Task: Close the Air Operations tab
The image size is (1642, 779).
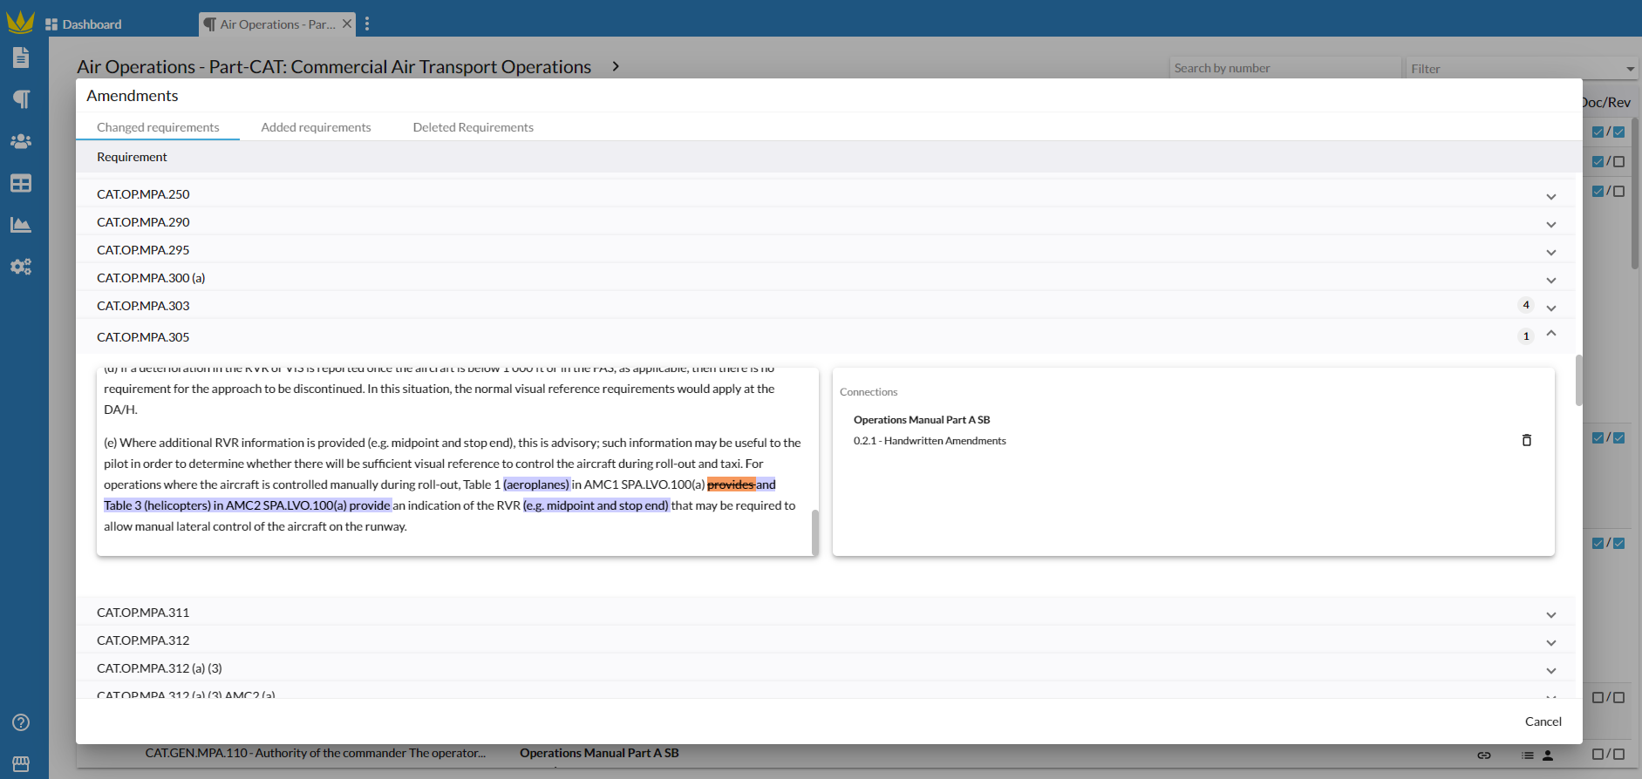Action: click(347, 24)
